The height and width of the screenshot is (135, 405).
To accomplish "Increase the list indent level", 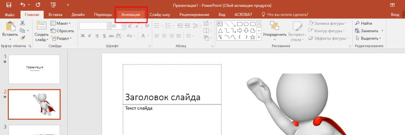I will click(x=187, y=26).
